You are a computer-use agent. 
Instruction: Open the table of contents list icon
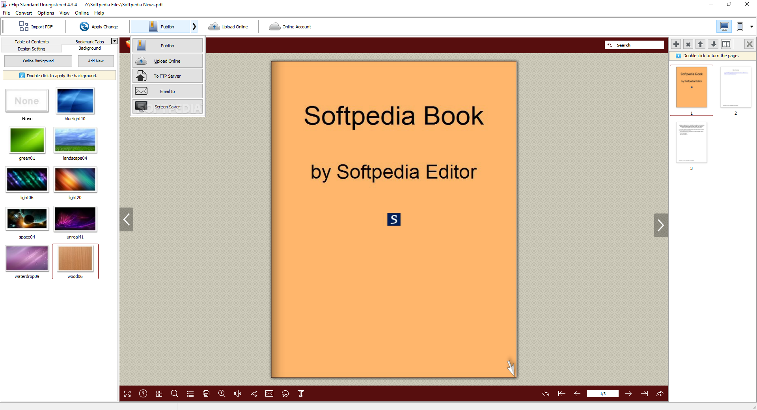pos(190,393)
